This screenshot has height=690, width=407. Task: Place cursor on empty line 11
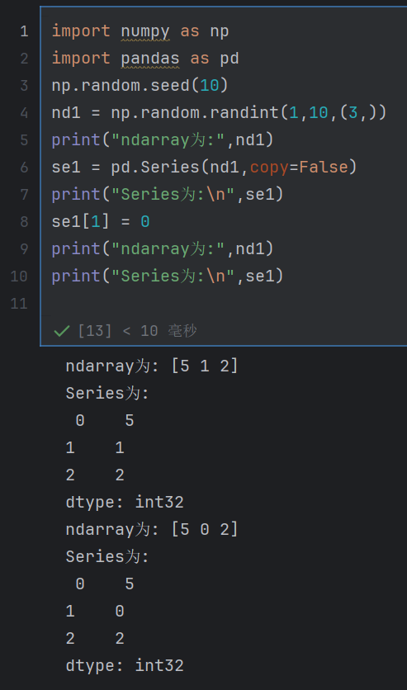click(220, 304)
